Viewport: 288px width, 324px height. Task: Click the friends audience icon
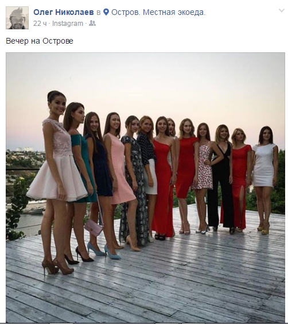pos(92,24)
